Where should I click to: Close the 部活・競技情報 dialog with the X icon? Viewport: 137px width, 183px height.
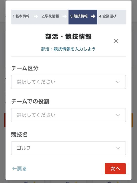(x=116, y=41)
